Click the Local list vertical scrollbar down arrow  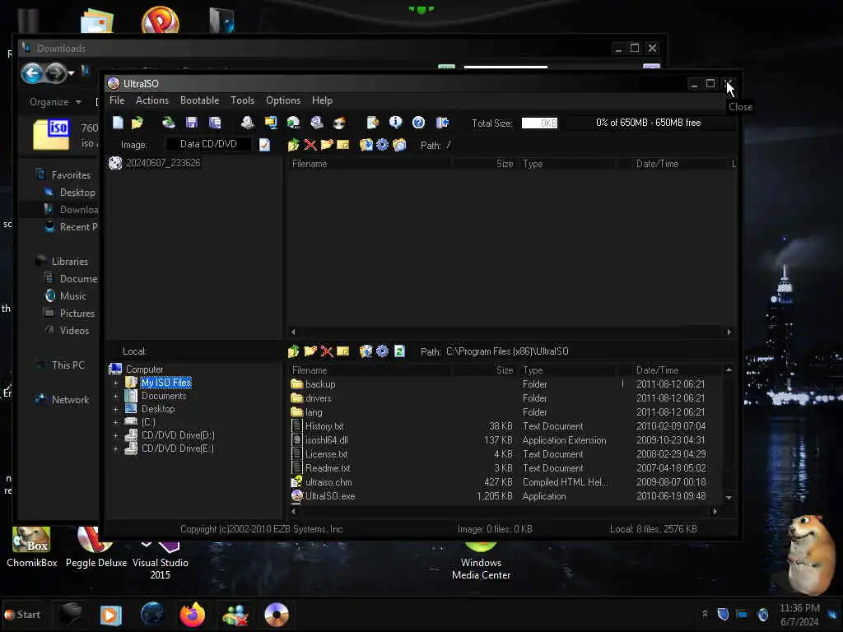coord(729,498)
